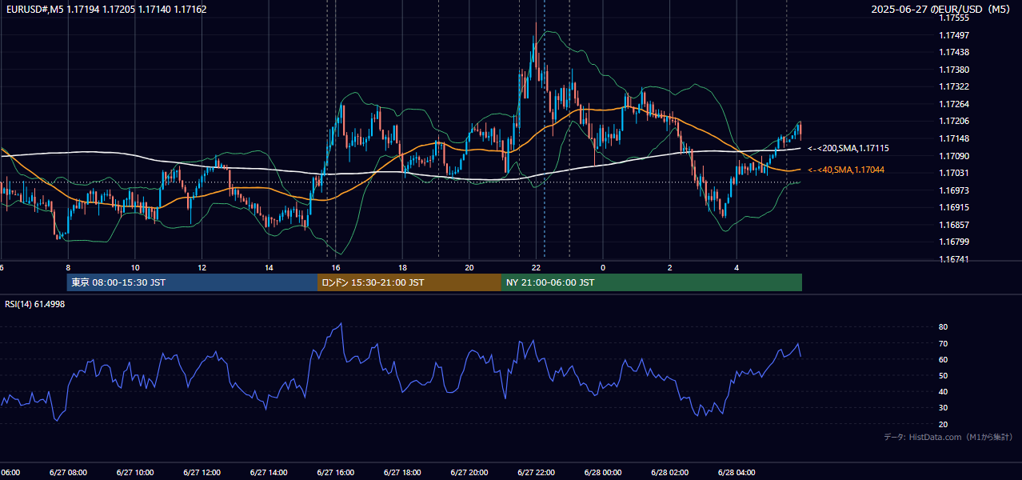This screenshot has height=480, width=1022.
Task: Click hour label 18 on price chart time axis
Action: pos(402,267)
